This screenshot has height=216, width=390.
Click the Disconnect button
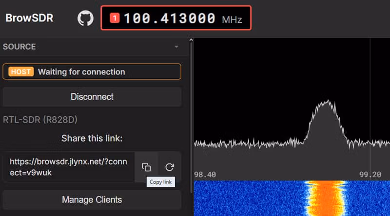click(92, 97)
